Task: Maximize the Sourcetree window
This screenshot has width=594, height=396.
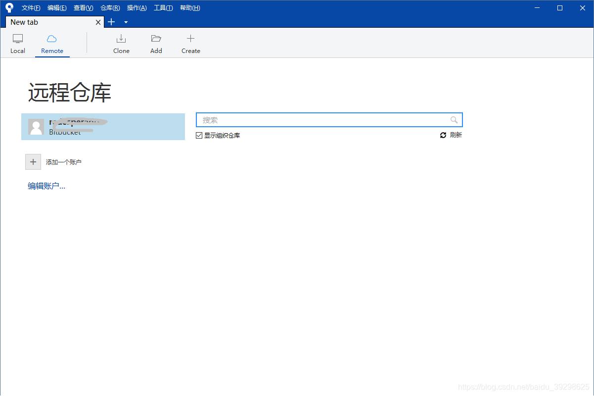Action: pyautogui.click(x=560, y=7)
